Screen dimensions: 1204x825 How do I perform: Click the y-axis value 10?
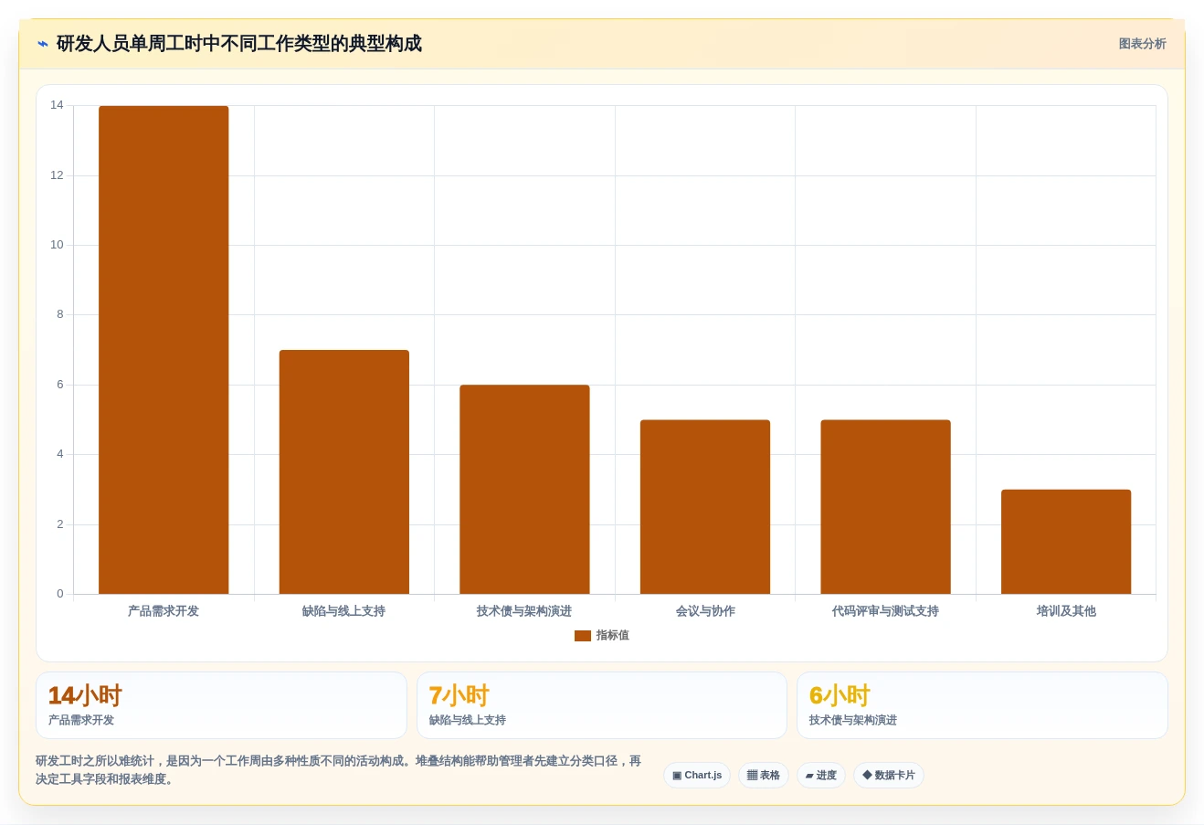coord(57,245)
